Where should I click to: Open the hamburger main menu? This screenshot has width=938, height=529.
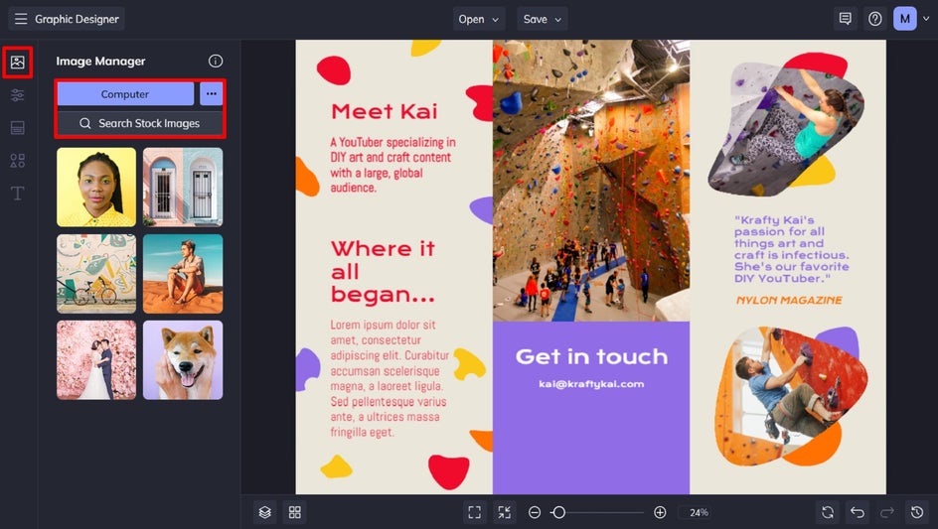21,19
